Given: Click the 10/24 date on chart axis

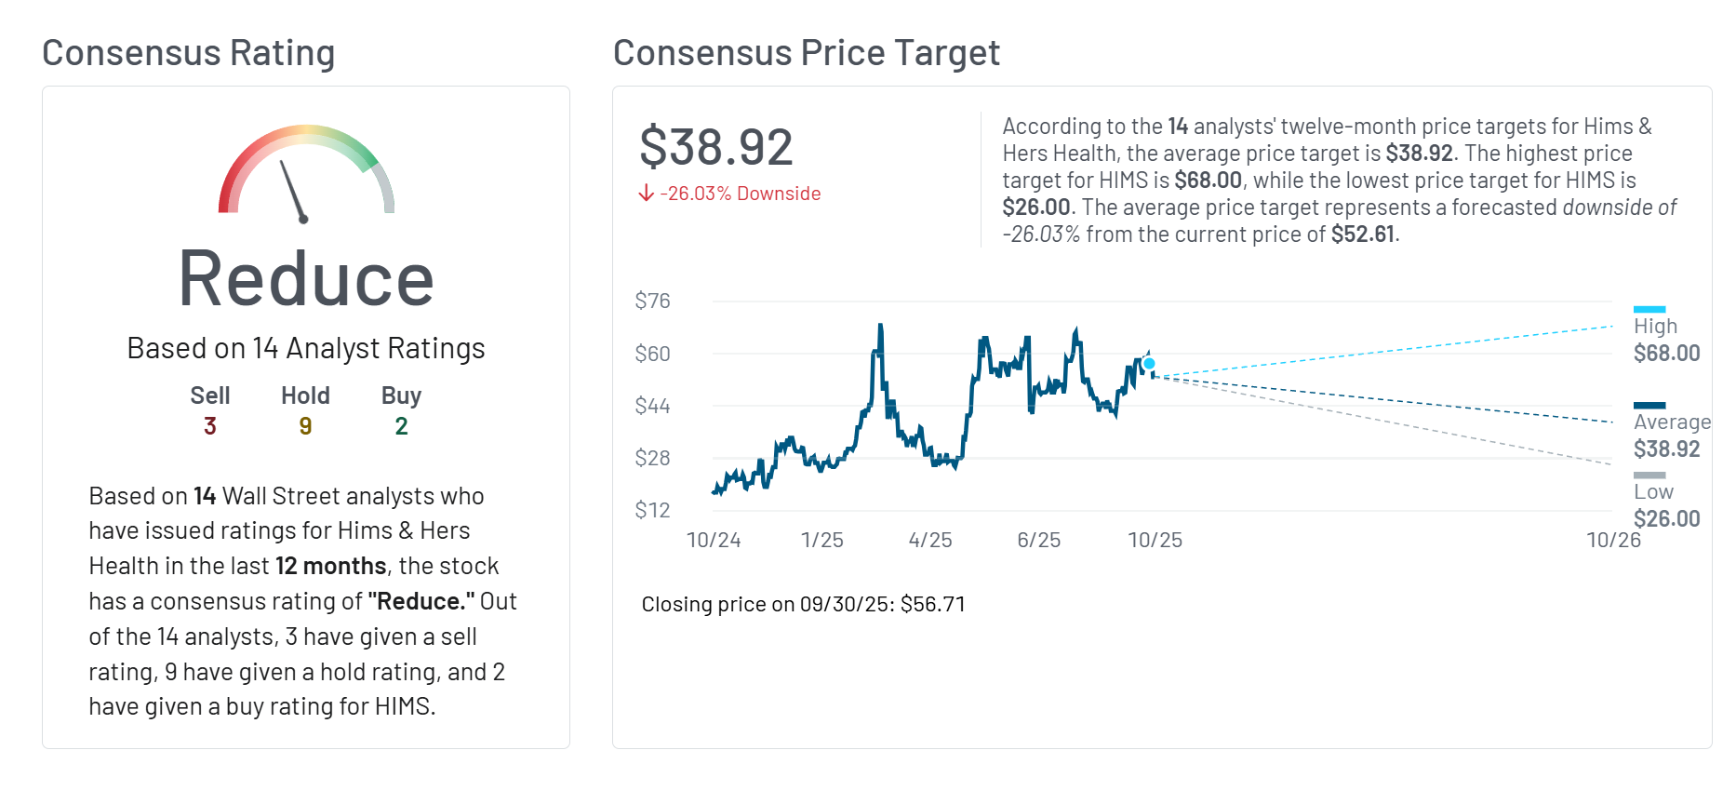Looking at the screenshot, I should tap(714, 540).
